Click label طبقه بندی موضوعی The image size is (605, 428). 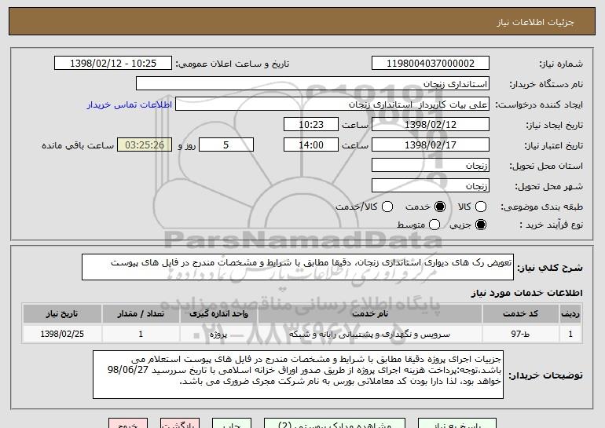tap(541, 207)
